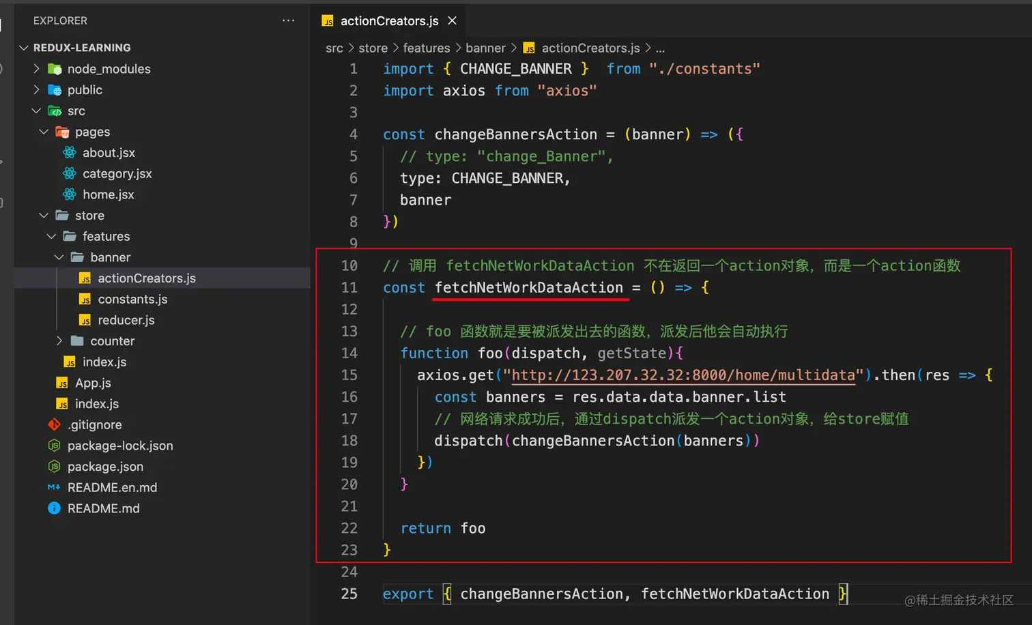This screenshot has width=1032, height=625.
Task: Collapse the banner folder chevron
Action: click(59, 257)
